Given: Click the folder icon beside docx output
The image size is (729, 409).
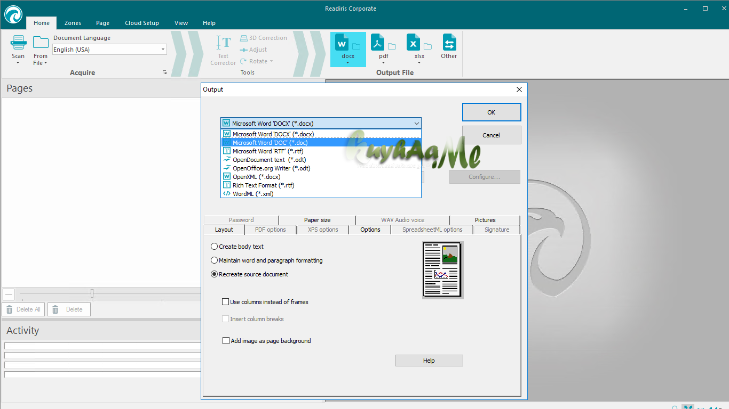Looking at the screenshot, I should (x=356, y=46).
